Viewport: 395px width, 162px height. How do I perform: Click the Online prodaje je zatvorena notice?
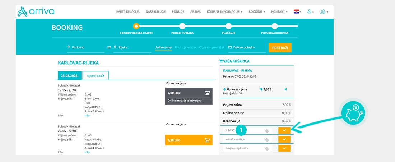(x=185, y=101)
